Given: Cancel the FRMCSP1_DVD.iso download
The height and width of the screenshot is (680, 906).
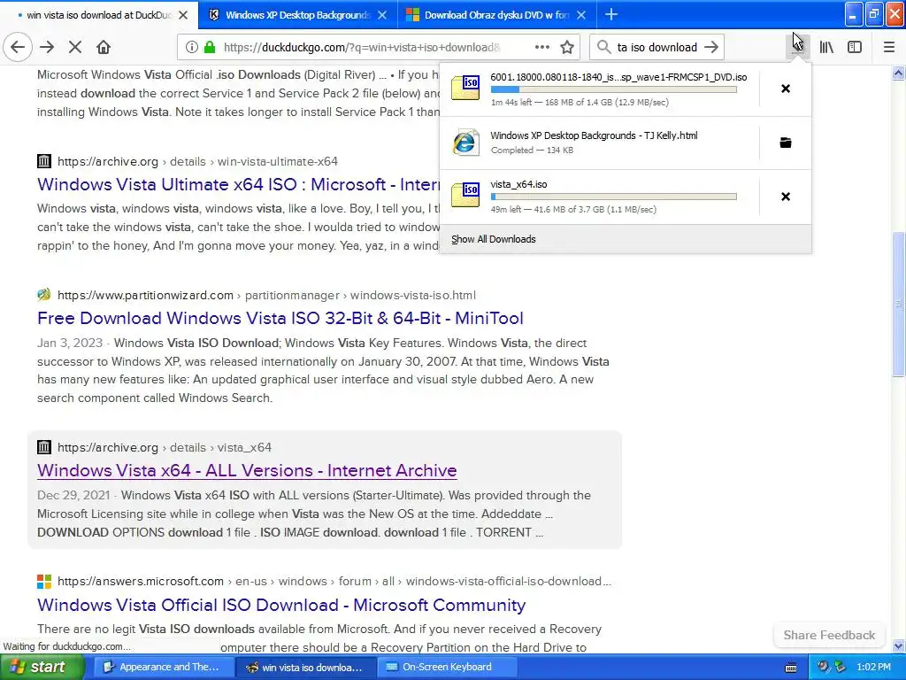Looking at the screenshot, I should pos(786,89).
